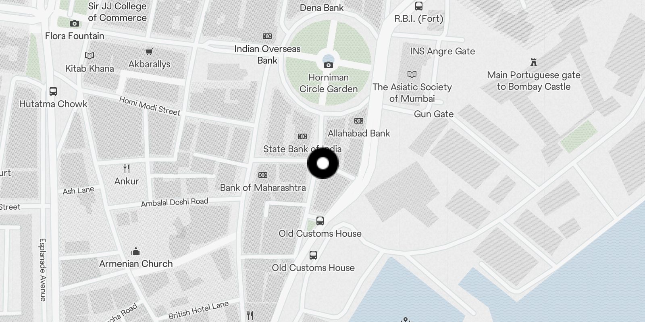645x322 pixels.
Task: Click the Allahabad Bank money icon
Action: (358, 121)
